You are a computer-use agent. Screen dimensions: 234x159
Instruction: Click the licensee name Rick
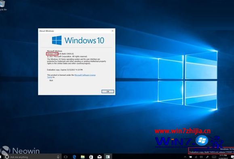point(51,81)
